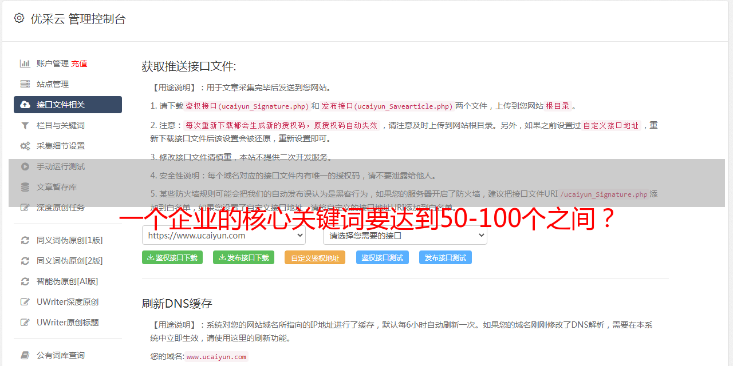
Task: Click the play icon for 手动运行测试
Action: (25, 166)
